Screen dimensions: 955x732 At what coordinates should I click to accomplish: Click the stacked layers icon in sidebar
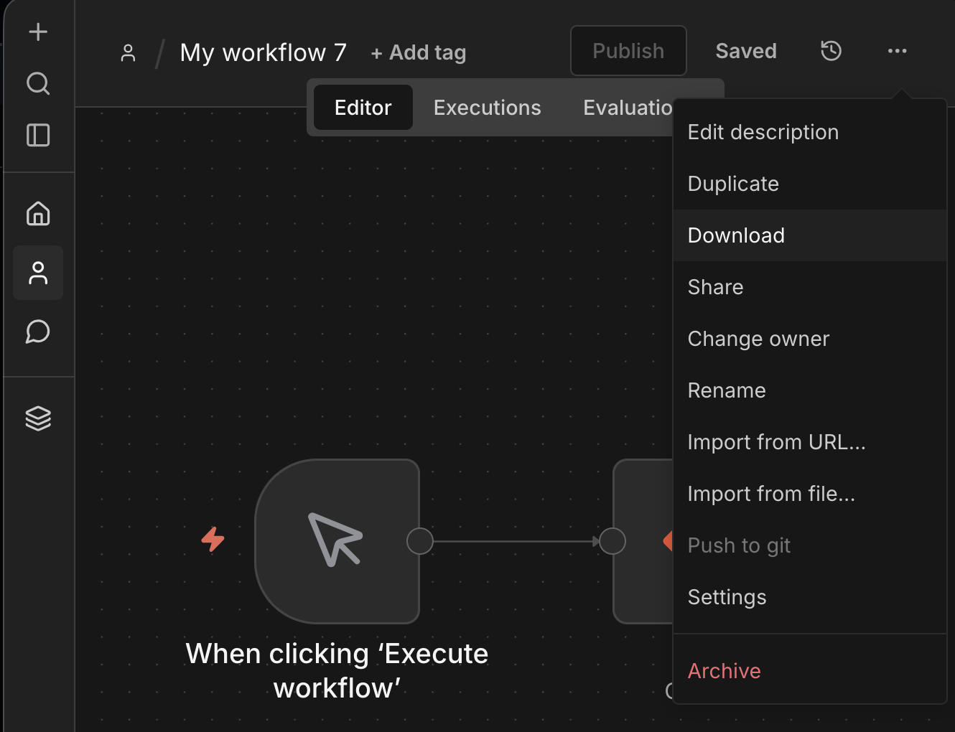click(38, 418)
